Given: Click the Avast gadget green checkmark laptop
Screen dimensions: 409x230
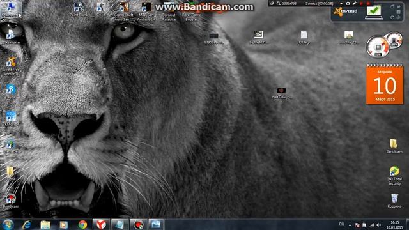Looking at the screenshot, I should pos(374,13).
